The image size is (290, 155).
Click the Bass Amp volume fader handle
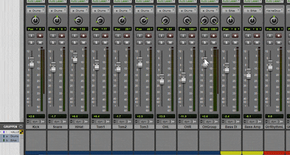[x=249, y=74]
